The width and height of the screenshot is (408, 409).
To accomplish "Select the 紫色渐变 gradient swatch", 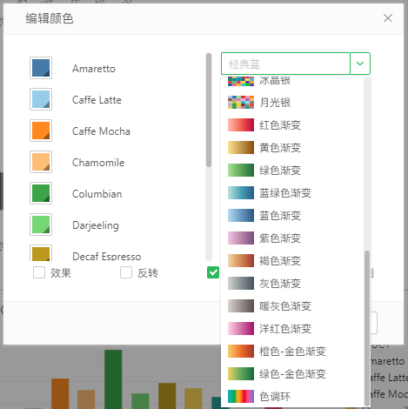I will click(x=241, y=238).
